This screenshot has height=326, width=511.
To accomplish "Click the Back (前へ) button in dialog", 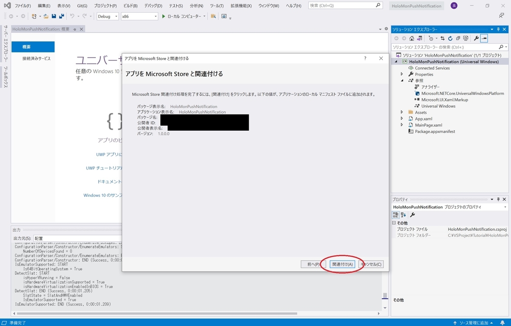I will click(313, 264).
